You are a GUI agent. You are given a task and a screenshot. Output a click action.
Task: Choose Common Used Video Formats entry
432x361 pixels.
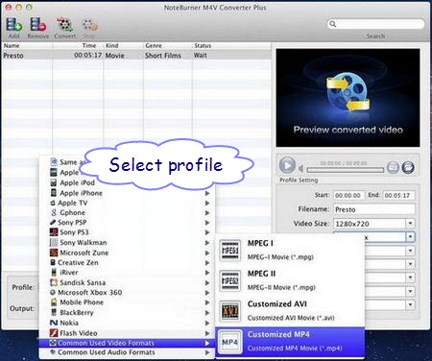(127, 343)
